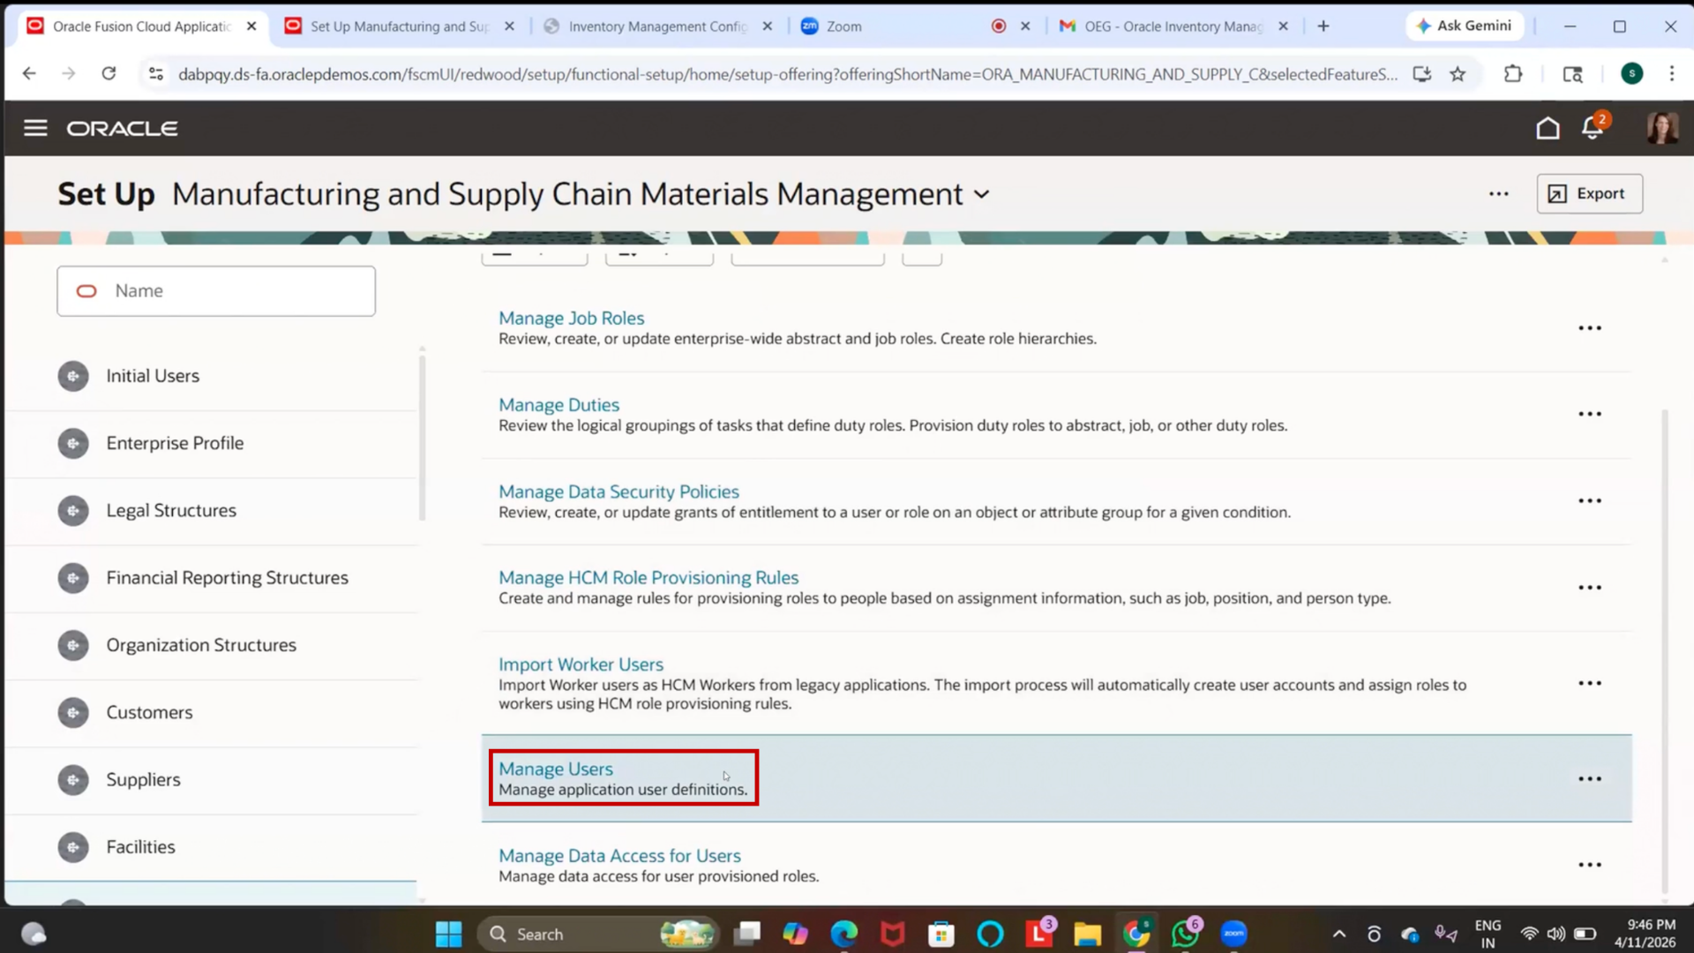
Task: Open the page-level more actions menu
Action: coord(1499,194)
